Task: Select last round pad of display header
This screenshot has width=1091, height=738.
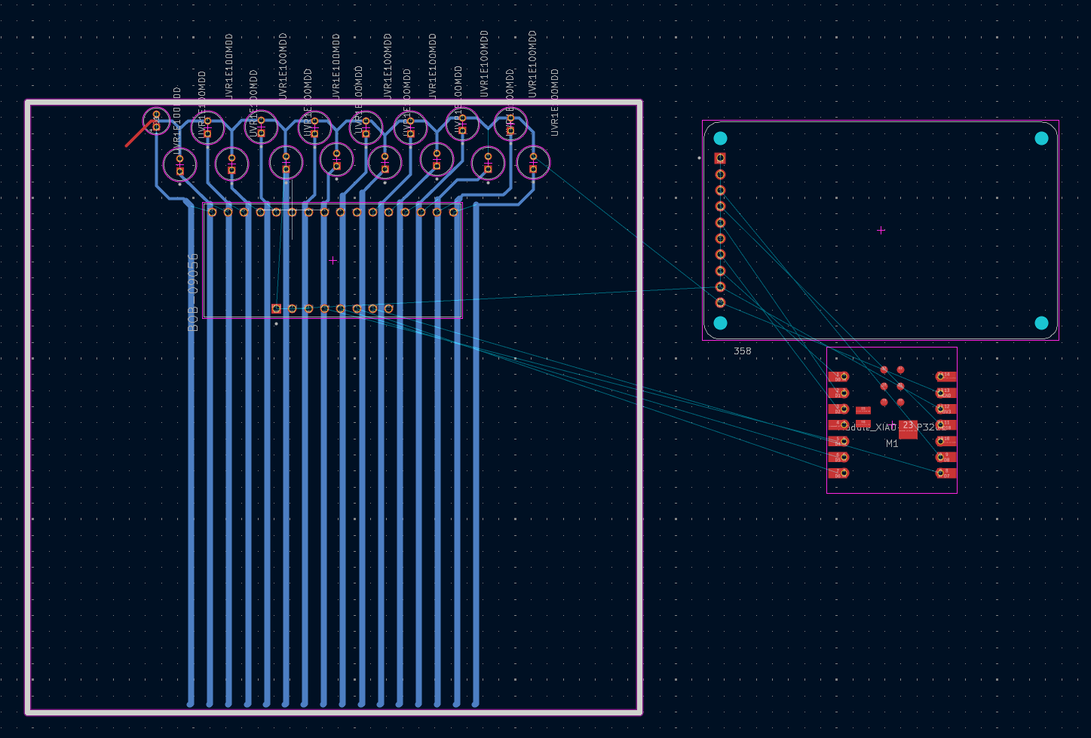Action: tap(720, 303)
